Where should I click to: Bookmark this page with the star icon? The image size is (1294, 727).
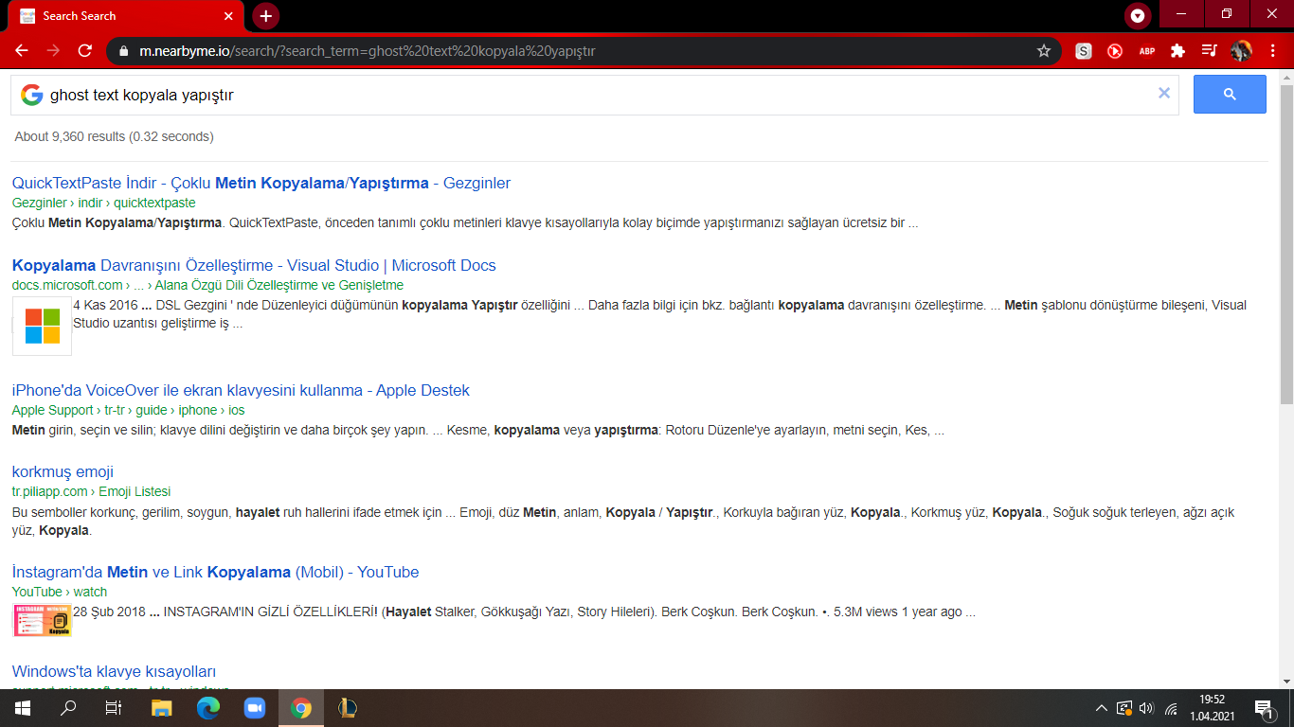(x=1044, y=51)
